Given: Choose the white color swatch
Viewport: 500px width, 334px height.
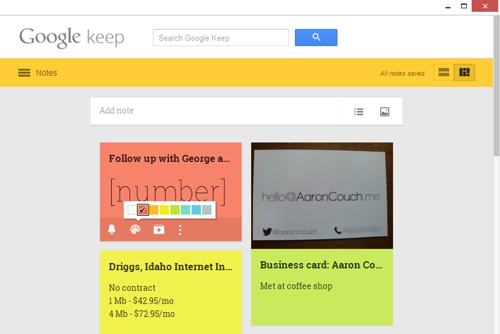Looking at the screenshot, I should (132, 210).
